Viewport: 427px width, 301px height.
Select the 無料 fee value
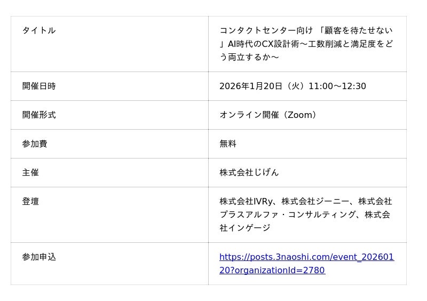pos(228,144)
